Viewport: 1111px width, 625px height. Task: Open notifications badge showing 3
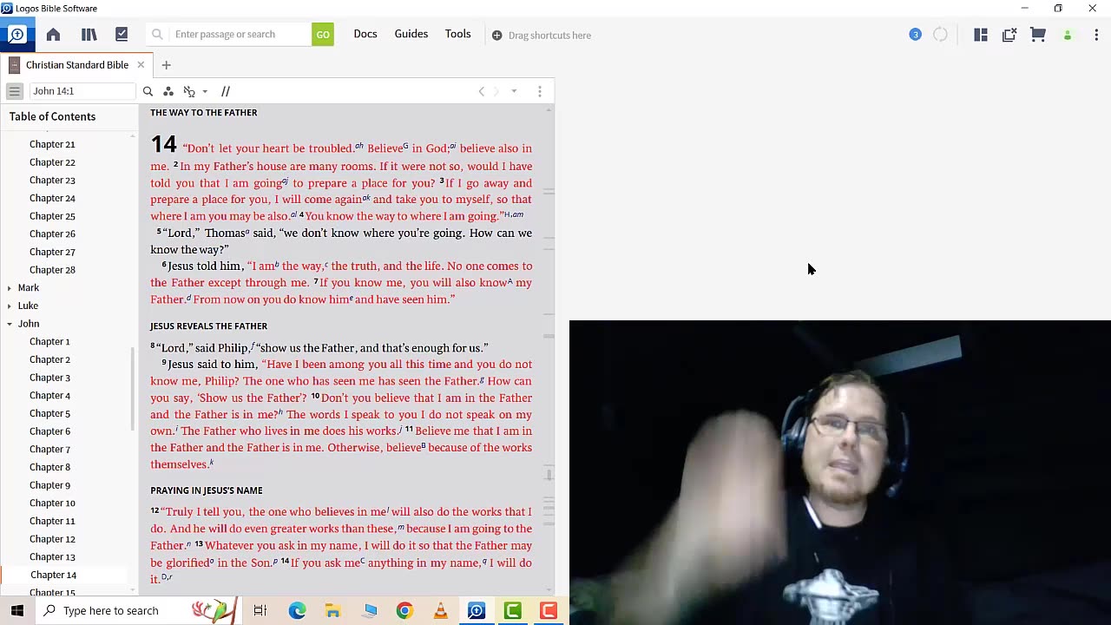point(915,35)
